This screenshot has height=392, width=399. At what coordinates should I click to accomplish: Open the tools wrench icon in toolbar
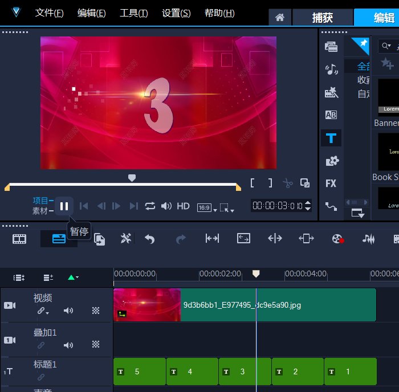126,239
